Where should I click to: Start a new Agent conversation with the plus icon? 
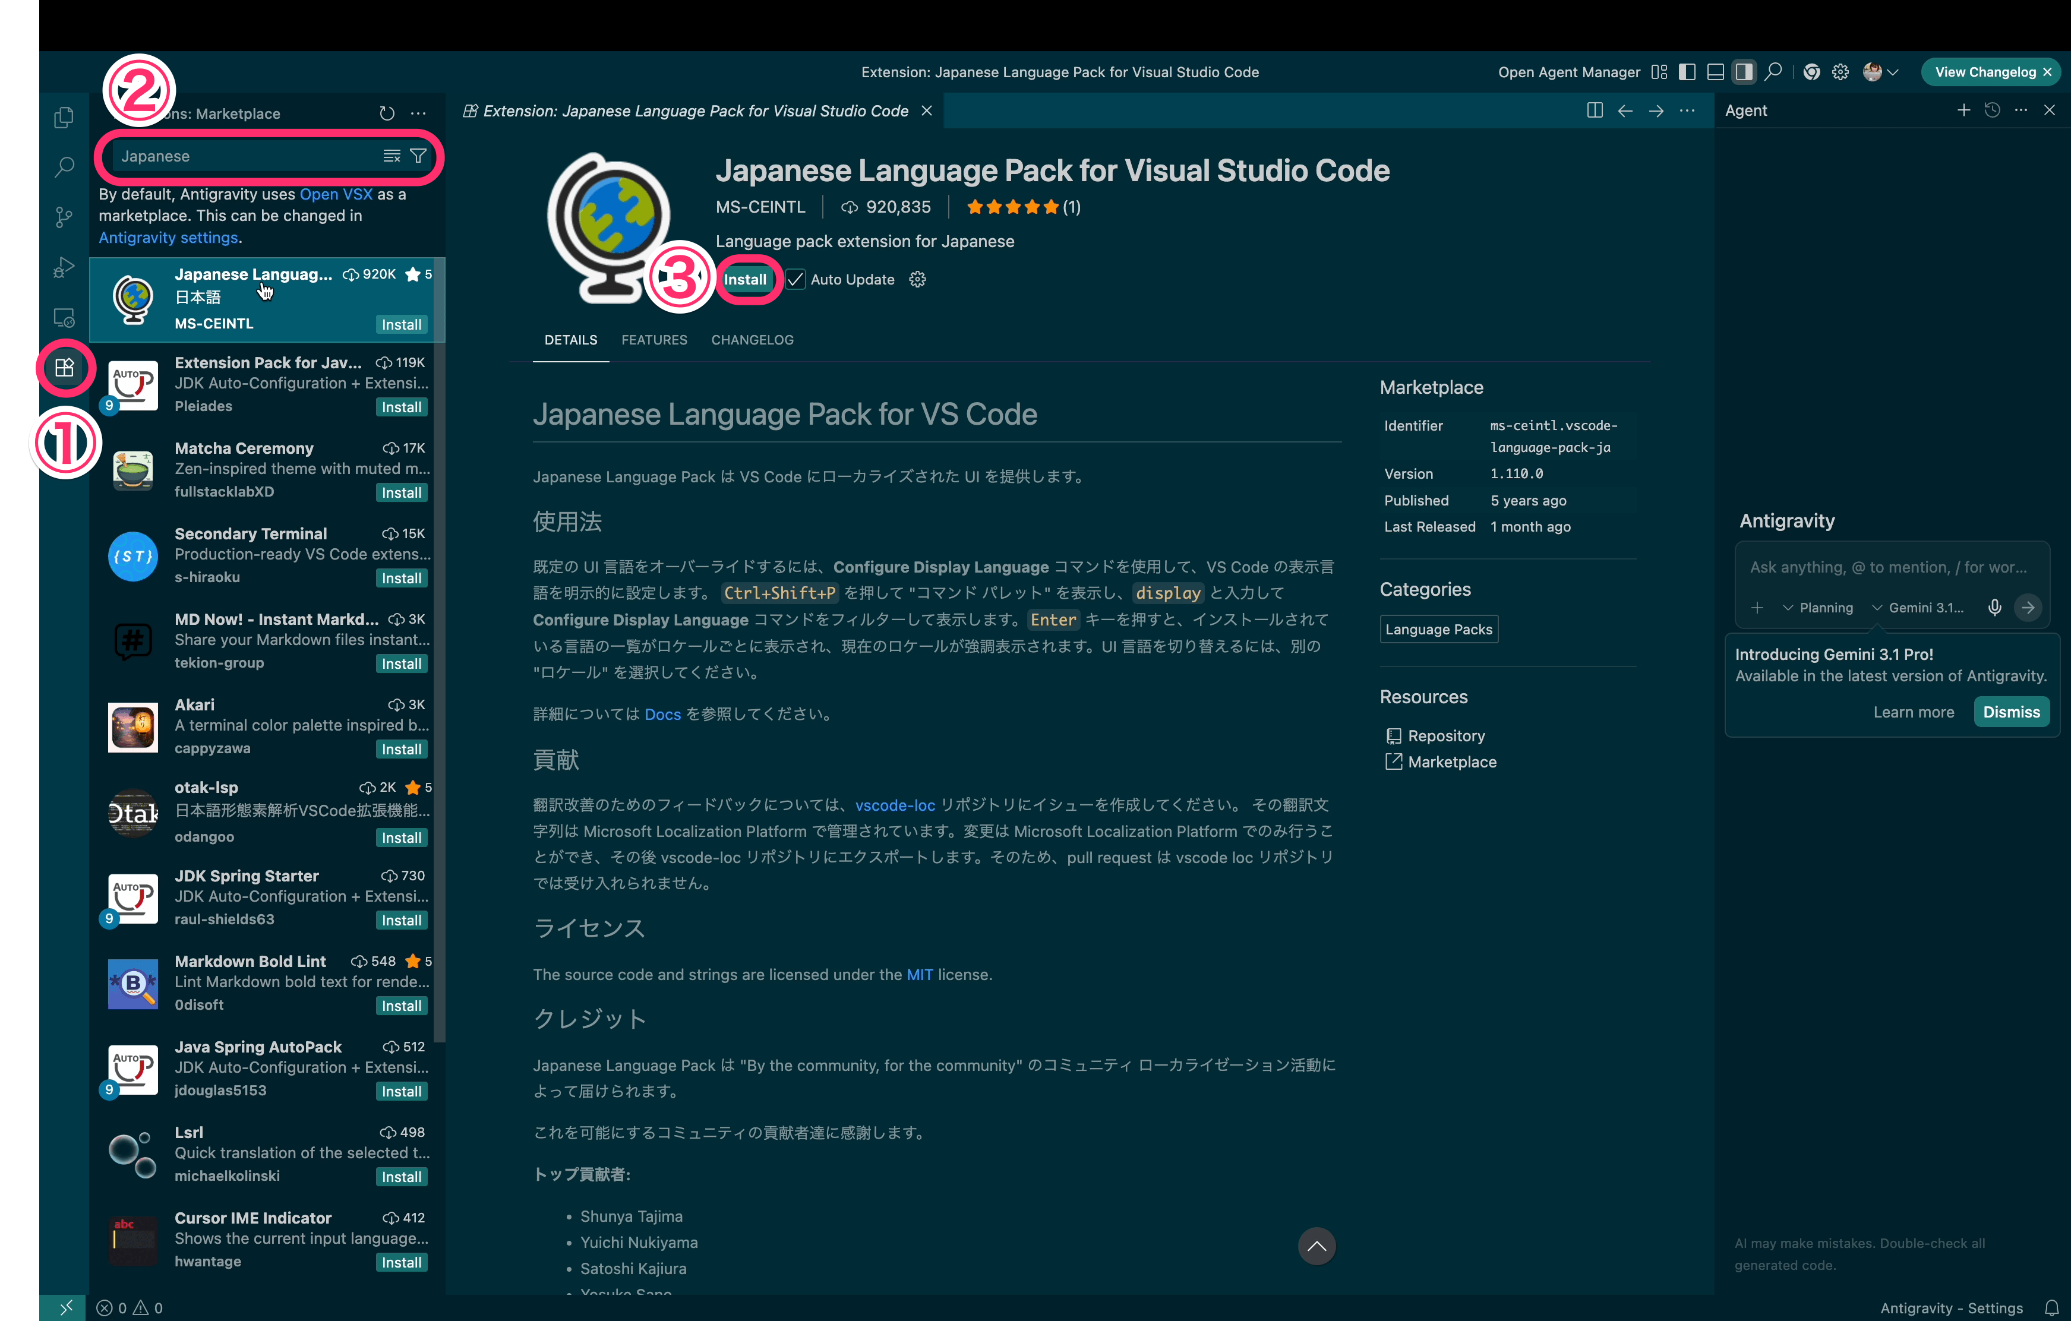(x=1964, y=110)
